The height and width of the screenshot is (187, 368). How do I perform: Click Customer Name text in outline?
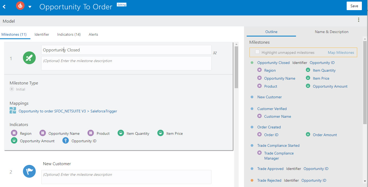(x=278, y=116)
